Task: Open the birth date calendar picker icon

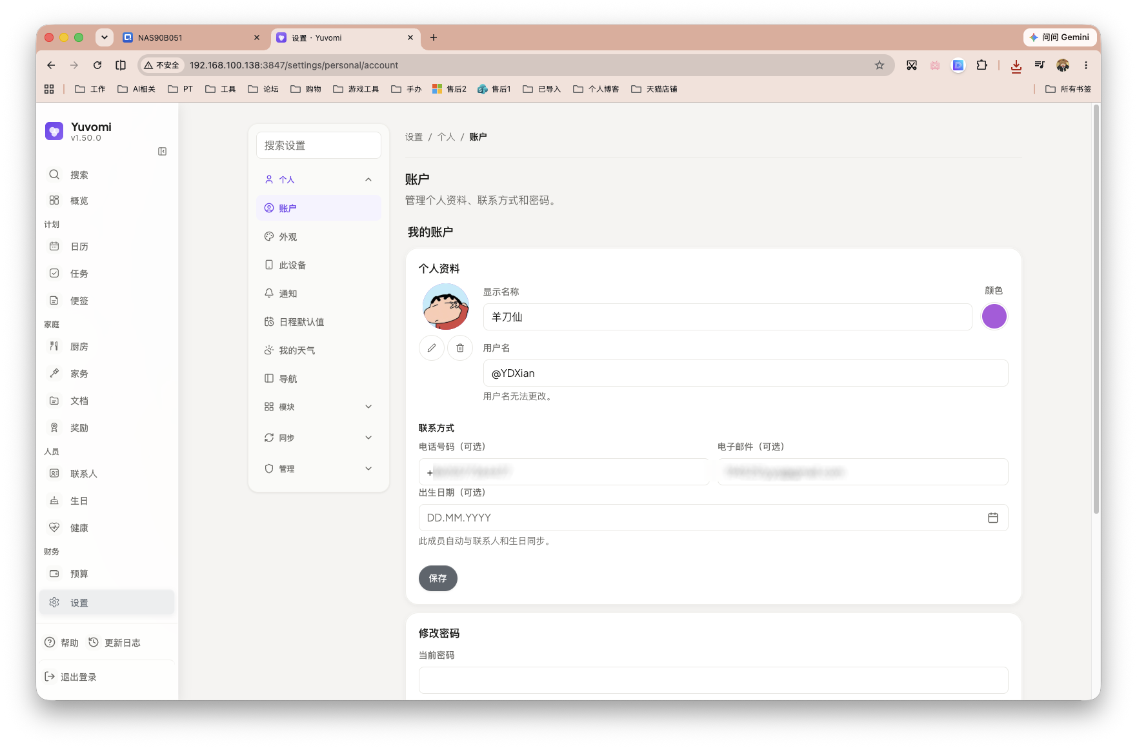Action: pyautogui.click(x=993, y=518)
